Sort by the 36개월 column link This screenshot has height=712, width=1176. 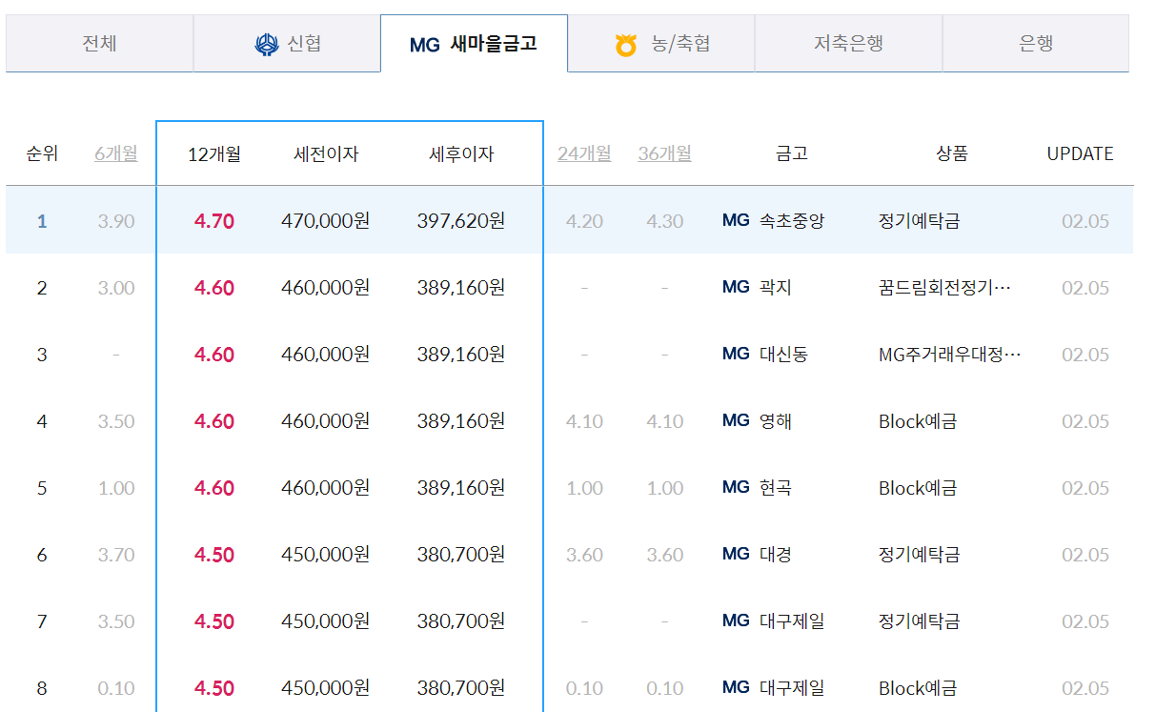[x=664, y=153]
